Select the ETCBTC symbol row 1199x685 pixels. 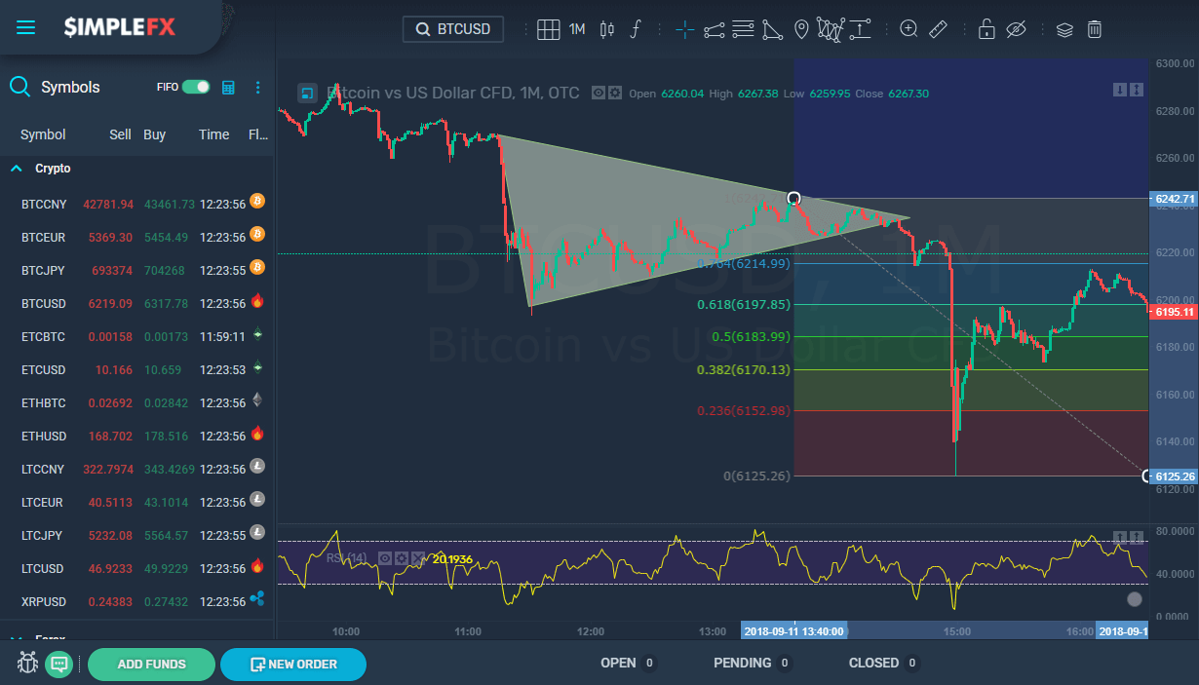136,336
